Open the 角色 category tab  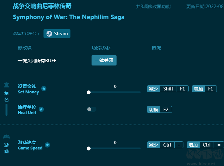click(6, 97)
